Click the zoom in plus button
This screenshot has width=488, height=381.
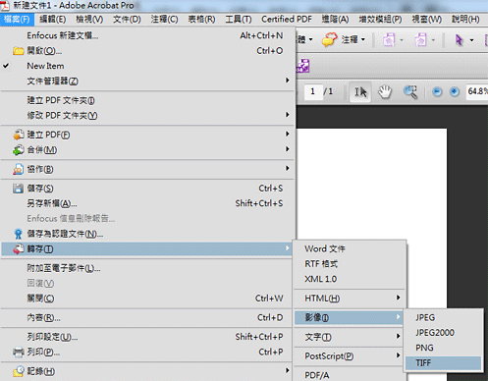(x=455, y=92)
